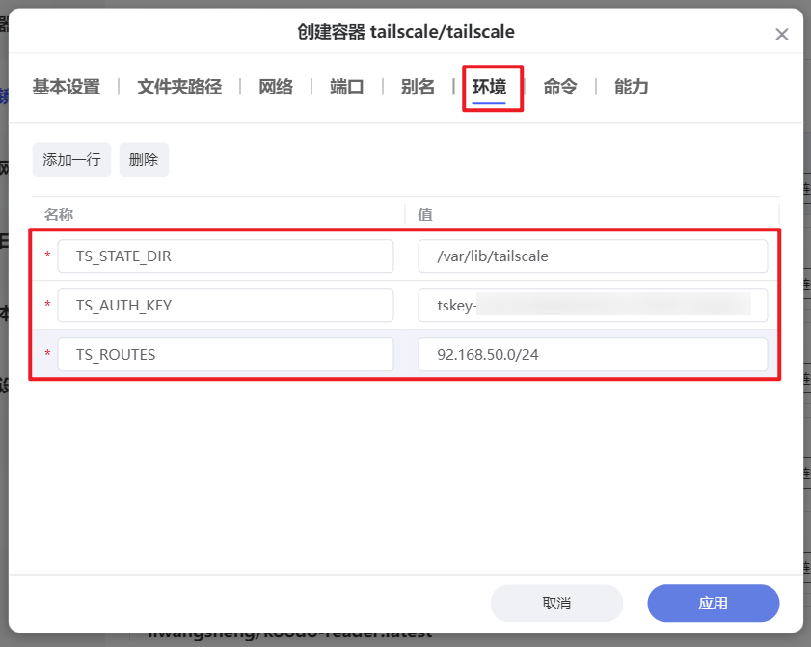811x647 pixels.
Task: Select the /var/lib/tailscale value field
Action: (x=593, y=256)
